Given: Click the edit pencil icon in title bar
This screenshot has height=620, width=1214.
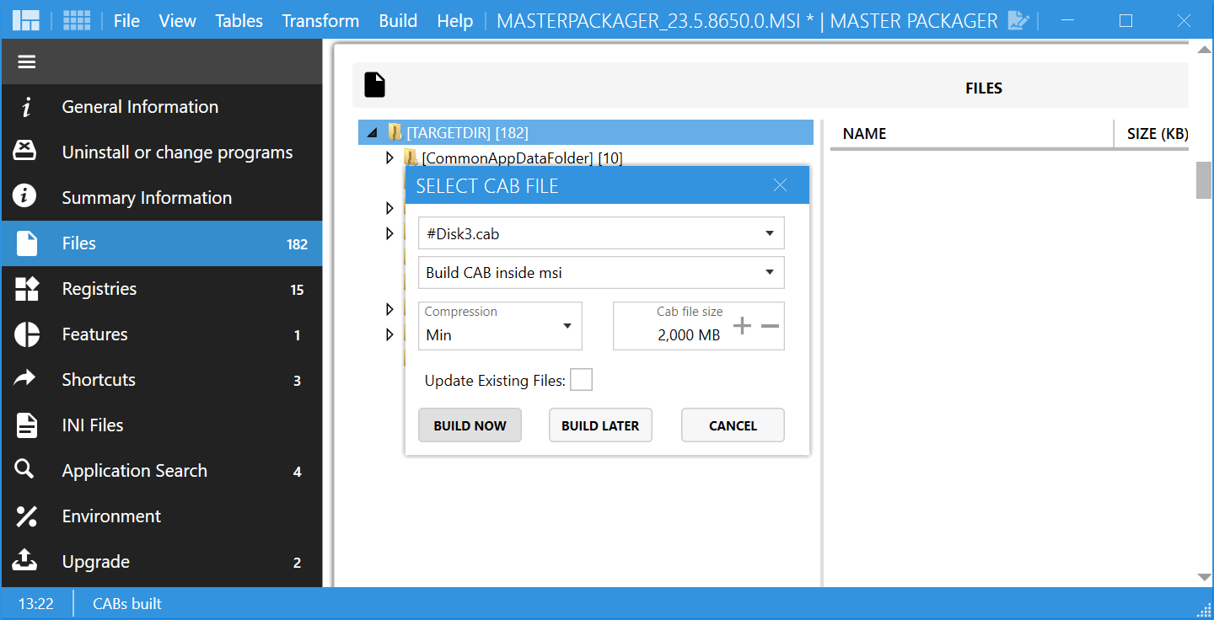Looking at the screenshot, I should 1018,20.
